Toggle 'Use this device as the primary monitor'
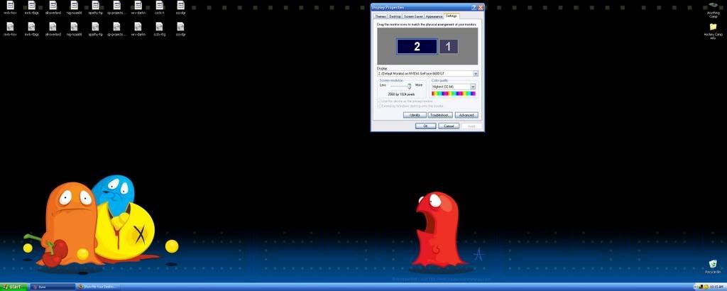The image size is (727, 291). (405, 101)
